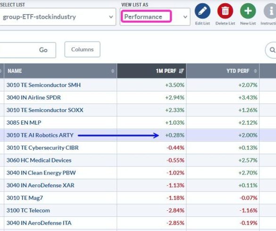Open the Select List dropdown group-ETF-stockindustry
The image size is (276, 231).
pyautogui.click(x=58, y=17)
